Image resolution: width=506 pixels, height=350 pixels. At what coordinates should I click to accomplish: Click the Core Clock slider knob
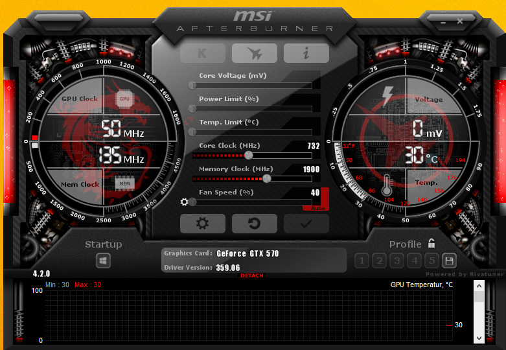pos(249,156)
